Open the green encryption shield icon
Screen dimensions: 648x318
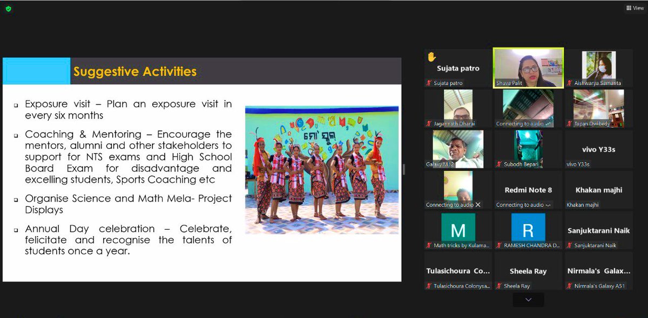pyautogui.click(x=8, y=9)
